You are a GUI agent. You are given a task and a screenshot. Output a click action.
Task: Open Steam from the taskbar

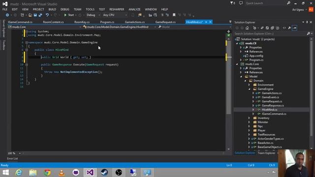click(x=104, y=173)
